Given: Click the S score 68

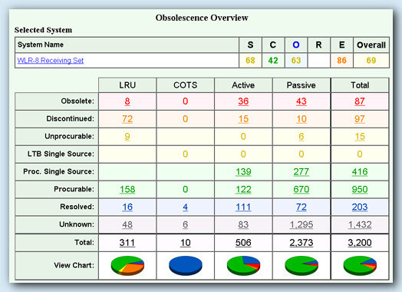Looking at the screenshot, I should [x=250, y=61].
